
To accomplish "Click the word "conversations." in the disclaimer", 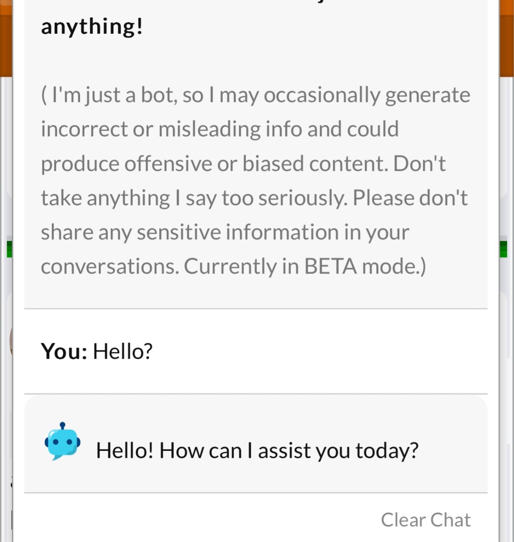I will click(x=110, y=267).
